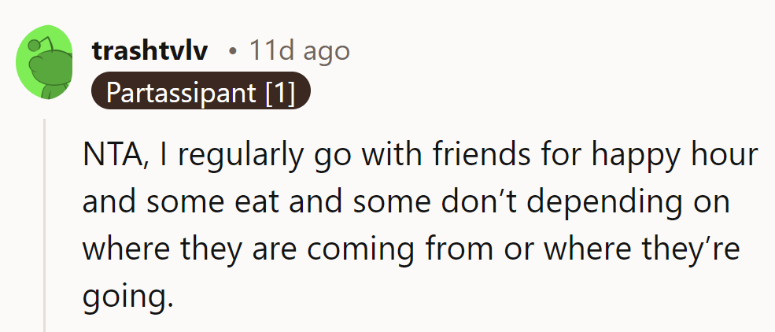The height and width of the screenshot is (332, 775).
Task: Click the dot separator before timestamp
Action: [231, 51]
